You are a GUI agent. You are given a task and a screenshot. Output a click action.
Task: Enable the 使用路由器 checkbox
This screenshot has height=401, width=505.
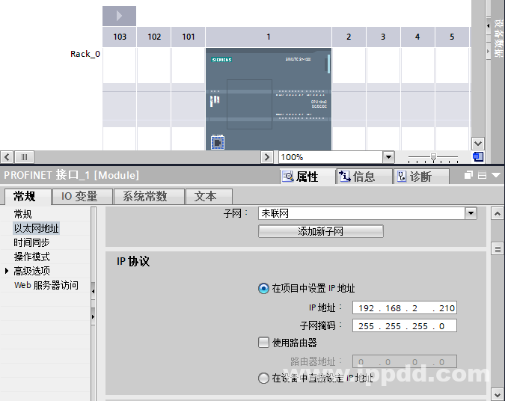click(263, 343)
